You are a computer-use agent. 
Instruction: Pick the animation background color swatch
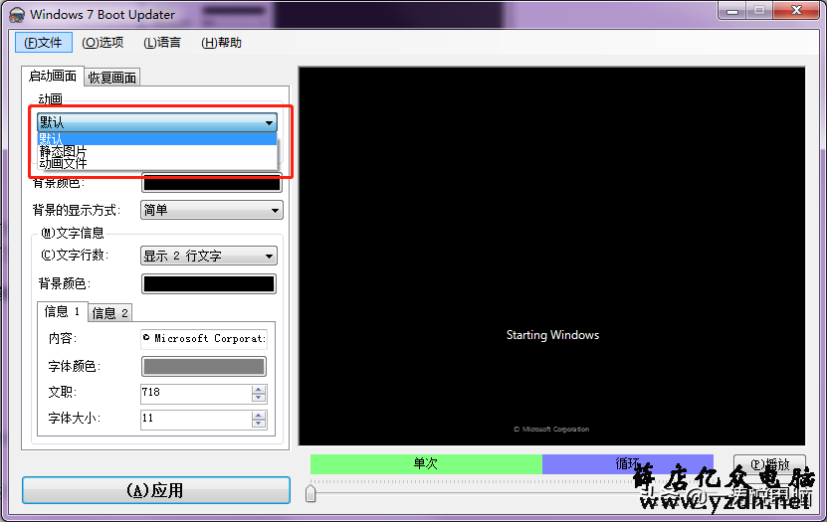(212, 183)
